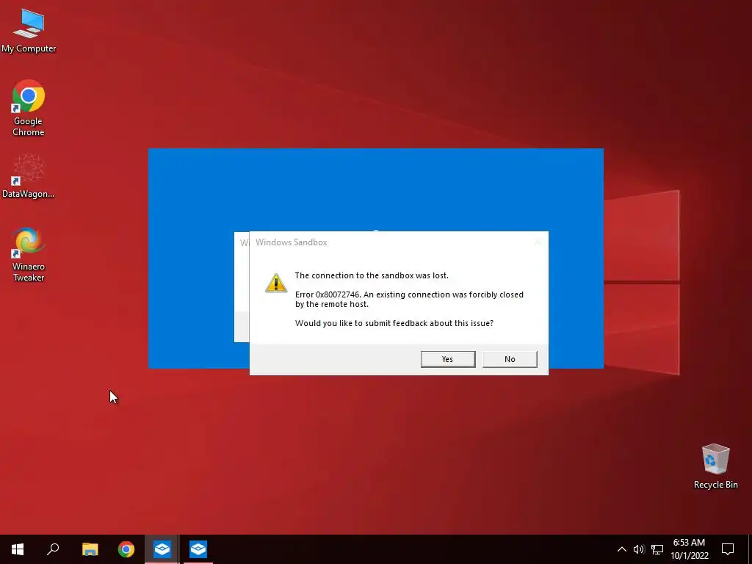This screenshot has width=752, height=564.
Task: Click 'Would you like to submit feedback' text
Action: pyautogui.click(x=394, y=323)
